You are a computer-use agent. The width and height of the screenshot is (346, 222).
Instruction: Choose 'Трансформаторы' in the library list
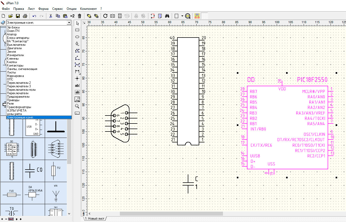click(39, 107)
